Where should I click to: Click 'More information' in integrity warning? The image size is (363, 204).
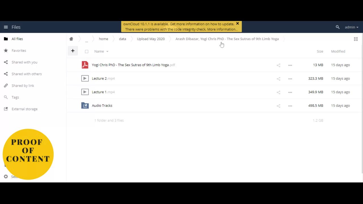pos(222,29)
